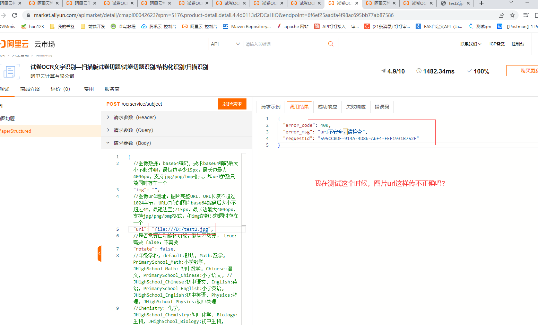Open the (21条消息) 钉钉审 bookmark
The width and height of the screenshot is (538, 325).
click(x=387, y=26)
